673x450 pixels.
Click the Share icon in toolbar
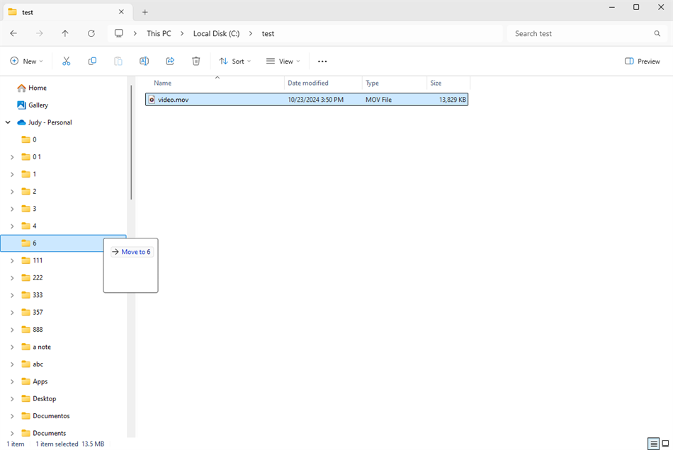click(x=170, y=62)
